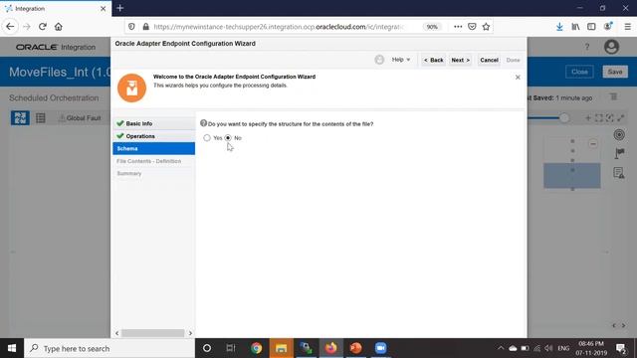Cancel the endpoint configuration wizard

coord(489,60)
